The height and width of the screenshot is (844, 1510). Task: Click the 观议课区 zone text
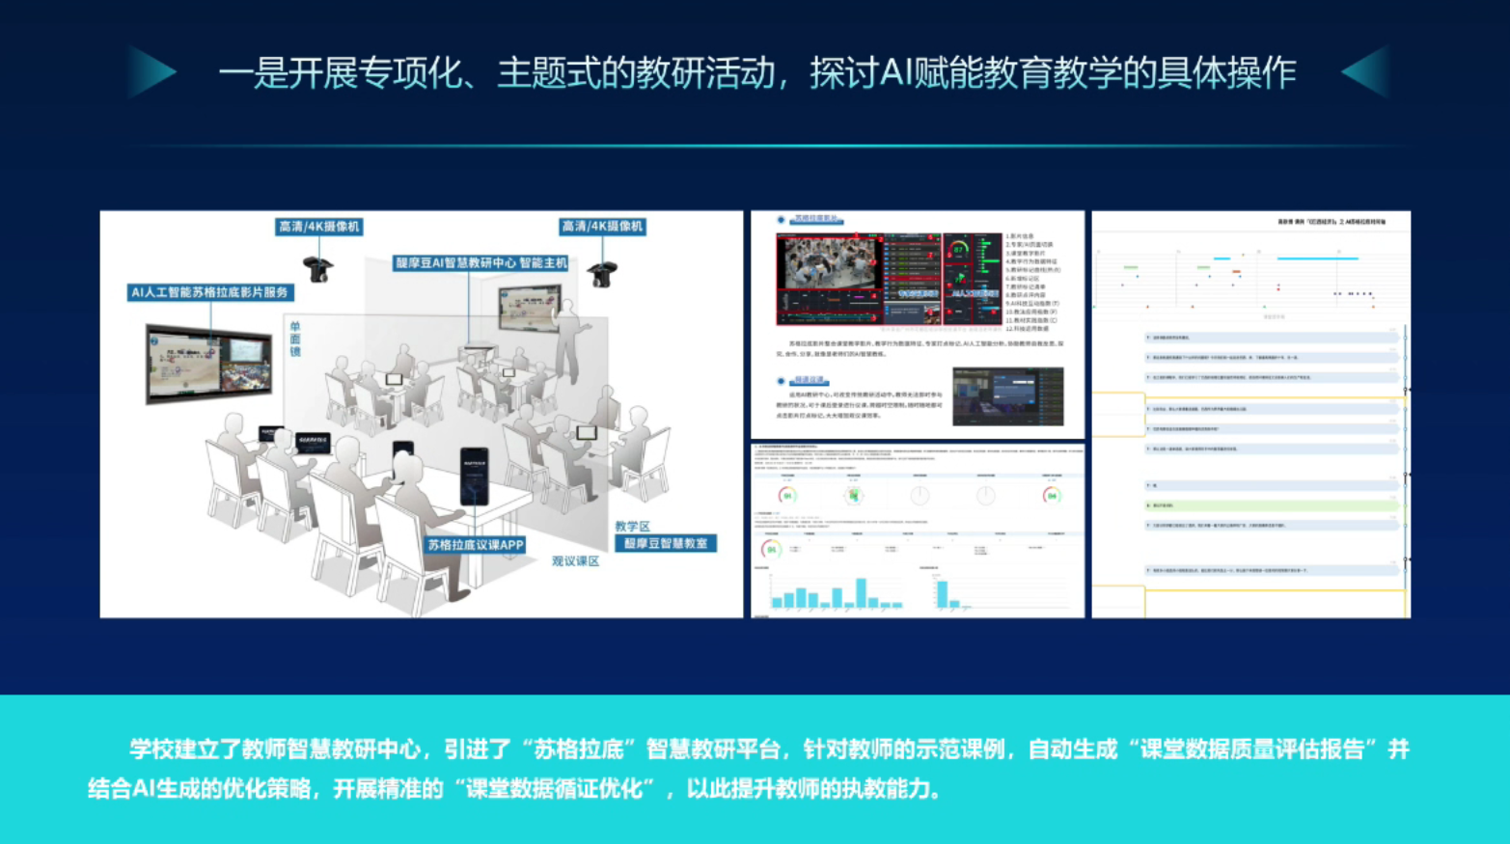coord(575,561)
